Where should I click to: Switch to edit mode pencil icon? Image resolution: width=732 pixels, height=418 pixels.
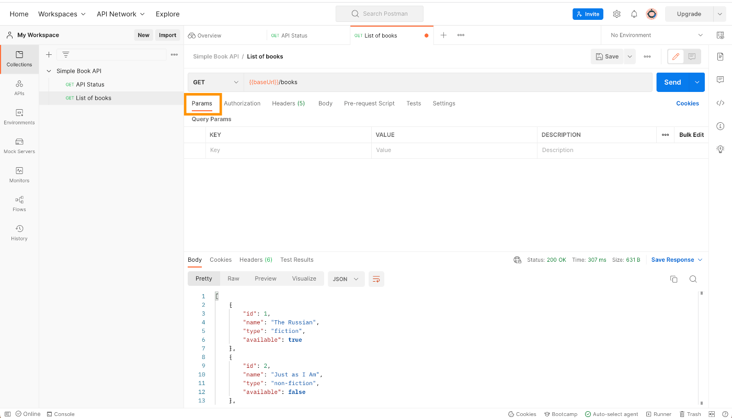[x=676, y=56]
